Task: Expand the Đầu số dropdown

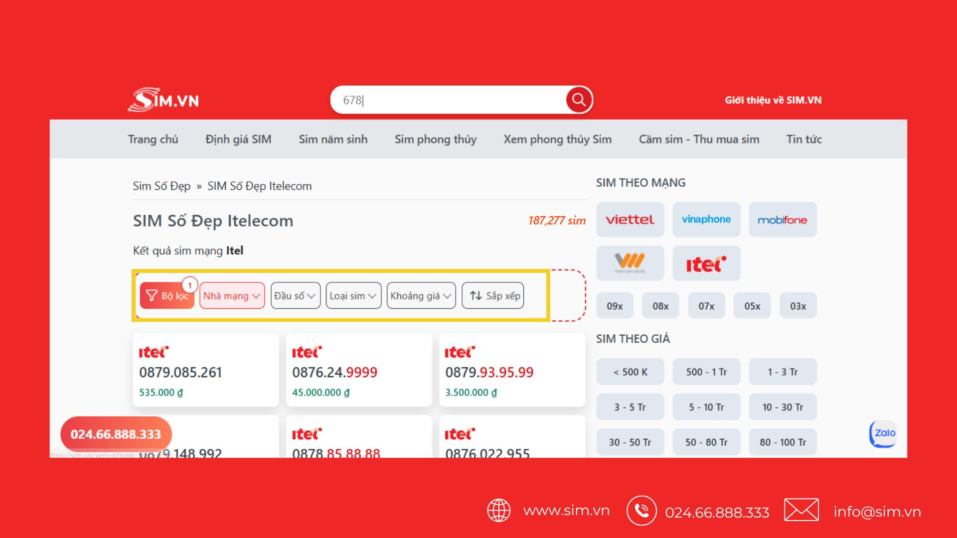Action: pos(295,295)
